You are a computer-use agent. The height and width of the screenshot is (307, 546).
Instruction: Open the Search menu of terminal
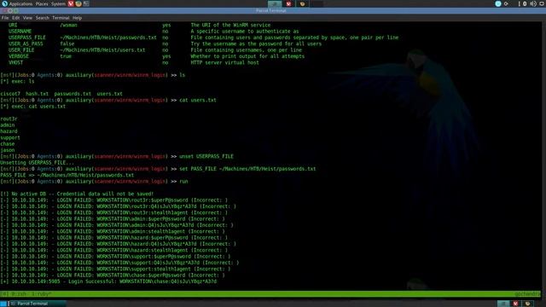[x=43, y=18]
